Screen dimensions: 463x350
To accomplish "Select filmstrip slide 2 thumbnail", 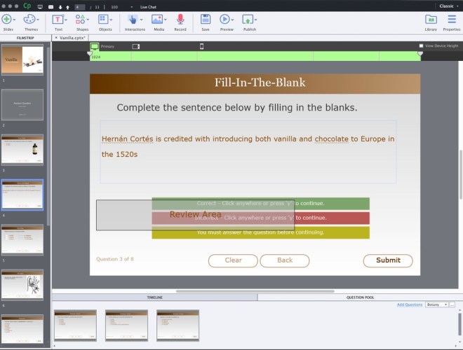I will (x=22, y=105).
